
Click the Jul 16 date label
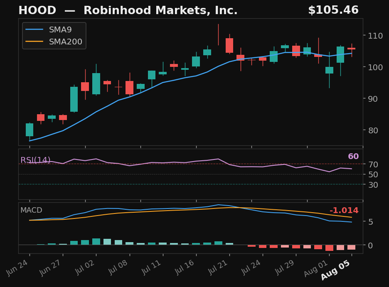pos(185,267)
